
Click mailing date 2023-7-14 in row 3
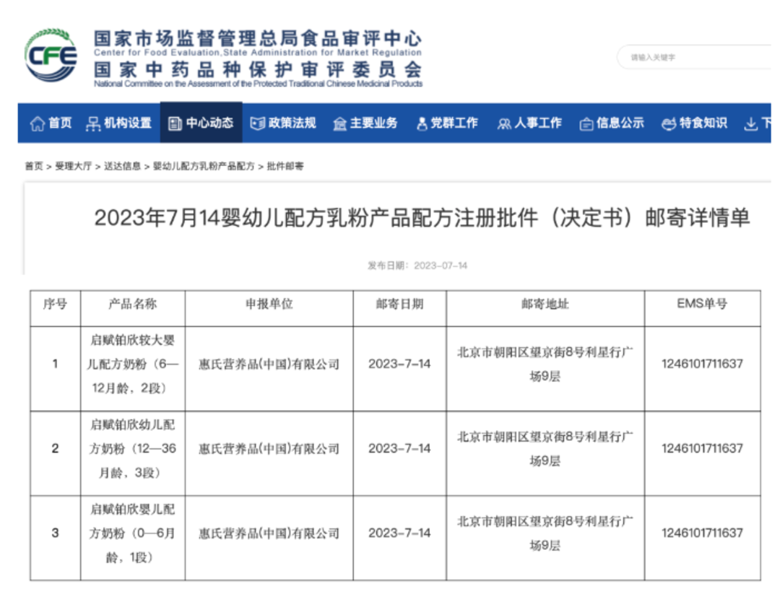[399, 533]
